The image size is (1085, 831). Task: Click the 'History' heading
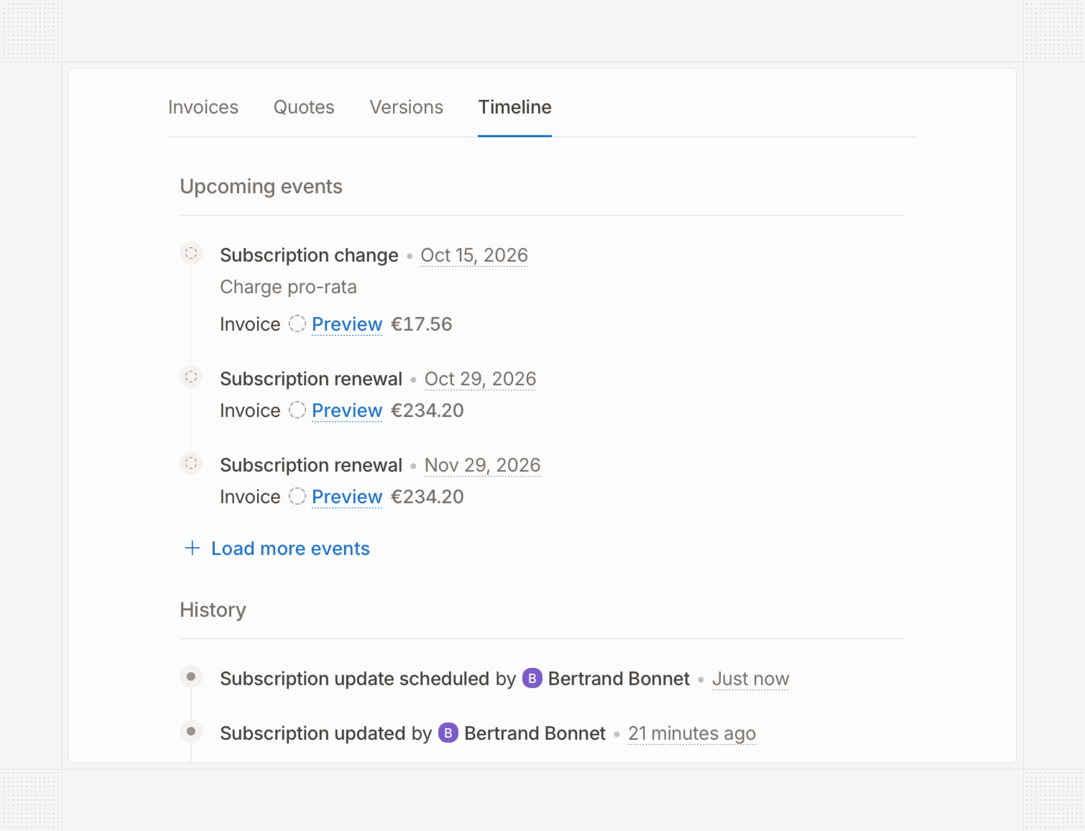click(213, 610)
